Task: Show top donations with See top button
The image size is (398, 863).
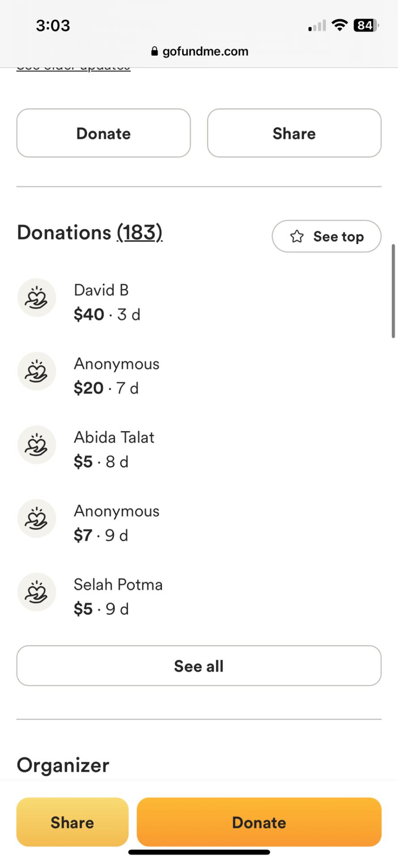Action: tap(327, 236)
